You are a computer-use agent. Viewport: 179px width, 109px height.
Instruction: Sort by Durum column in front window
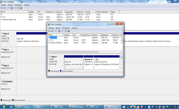96,35
